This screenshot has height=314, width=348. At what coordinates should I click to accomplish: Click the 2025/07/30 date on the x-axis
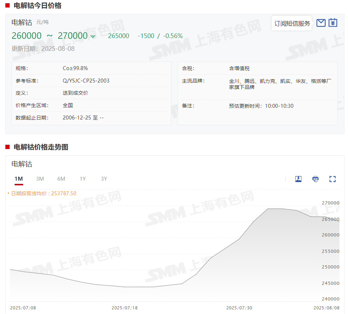(239, 308)
